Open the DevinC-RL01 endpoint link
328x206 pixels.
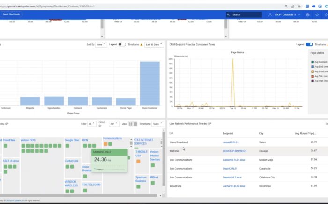tap(230, 169)
